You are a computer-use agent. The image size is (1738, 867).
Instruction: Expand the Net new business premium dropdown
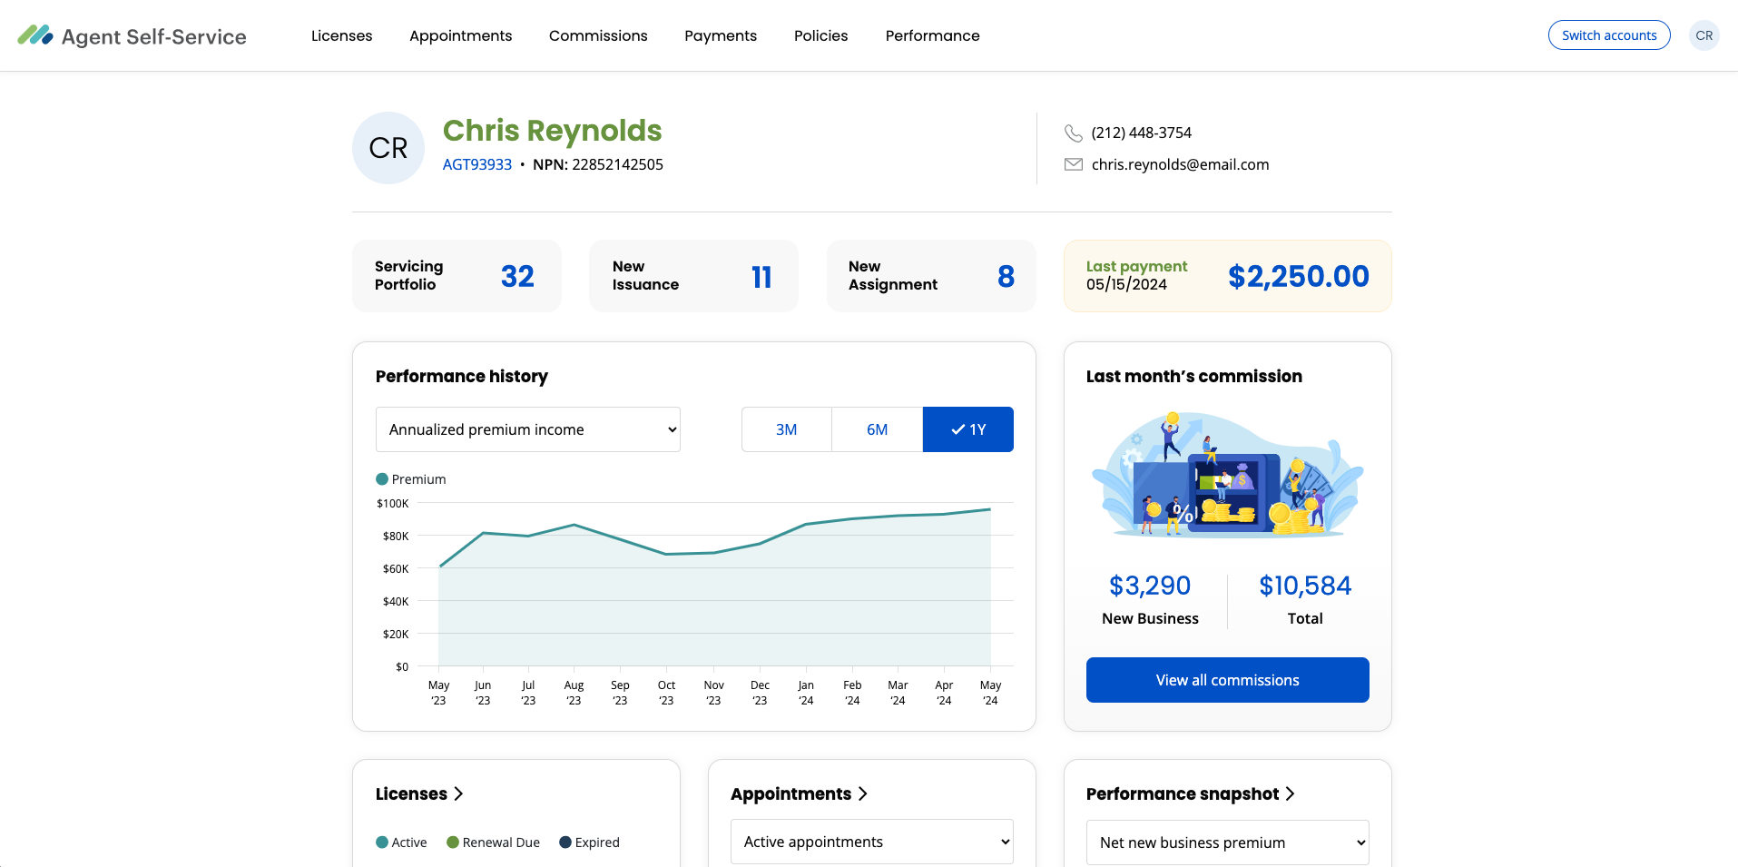(1227, 842)
